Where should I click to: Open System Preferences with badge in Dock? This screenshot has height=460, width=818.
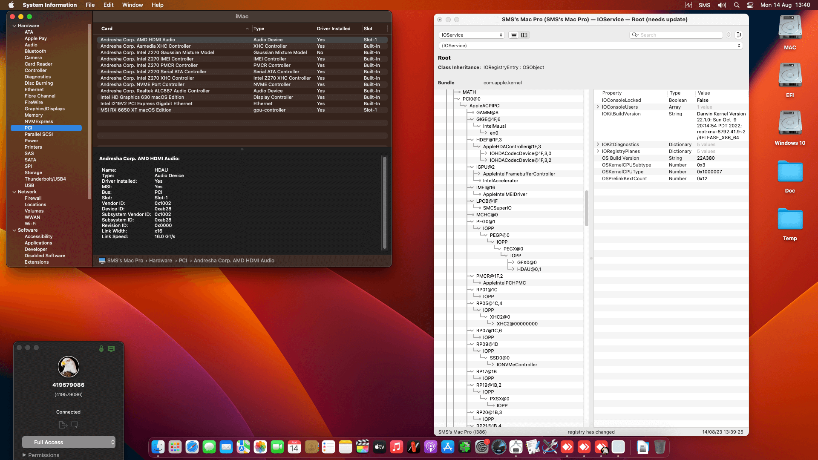click(482, 447)
